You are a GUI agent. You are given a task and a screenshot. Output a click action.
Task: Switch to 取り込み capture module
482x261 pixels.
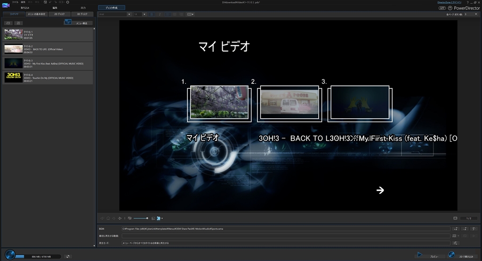25,8
